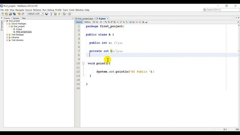
Task: Collapse the print method code fold
Action: coord(83,63)
